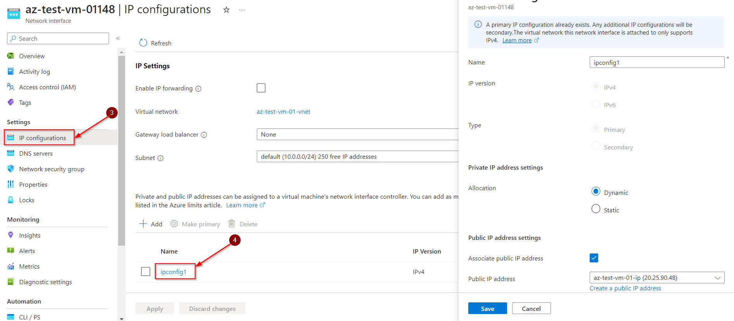Select the IPv6 radio button

[x=596, y=104]
